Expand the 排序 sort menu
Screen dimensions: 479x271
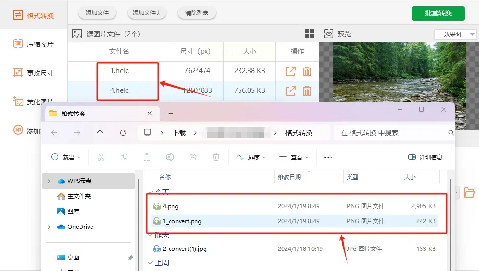pos(251,157)
